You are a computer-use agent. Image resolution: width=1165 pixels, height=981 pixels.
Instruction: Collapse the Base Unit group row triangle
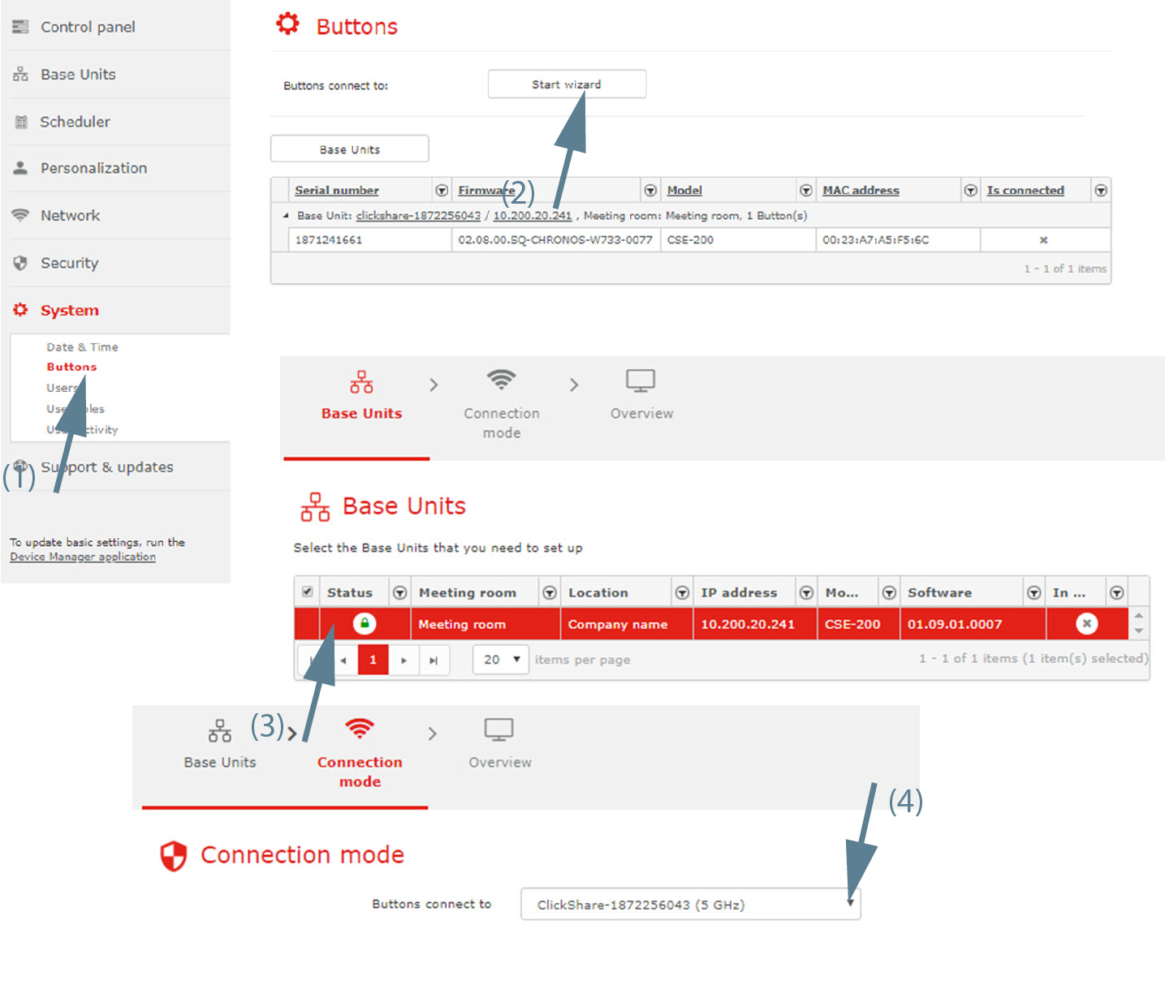tap(286, 216)
